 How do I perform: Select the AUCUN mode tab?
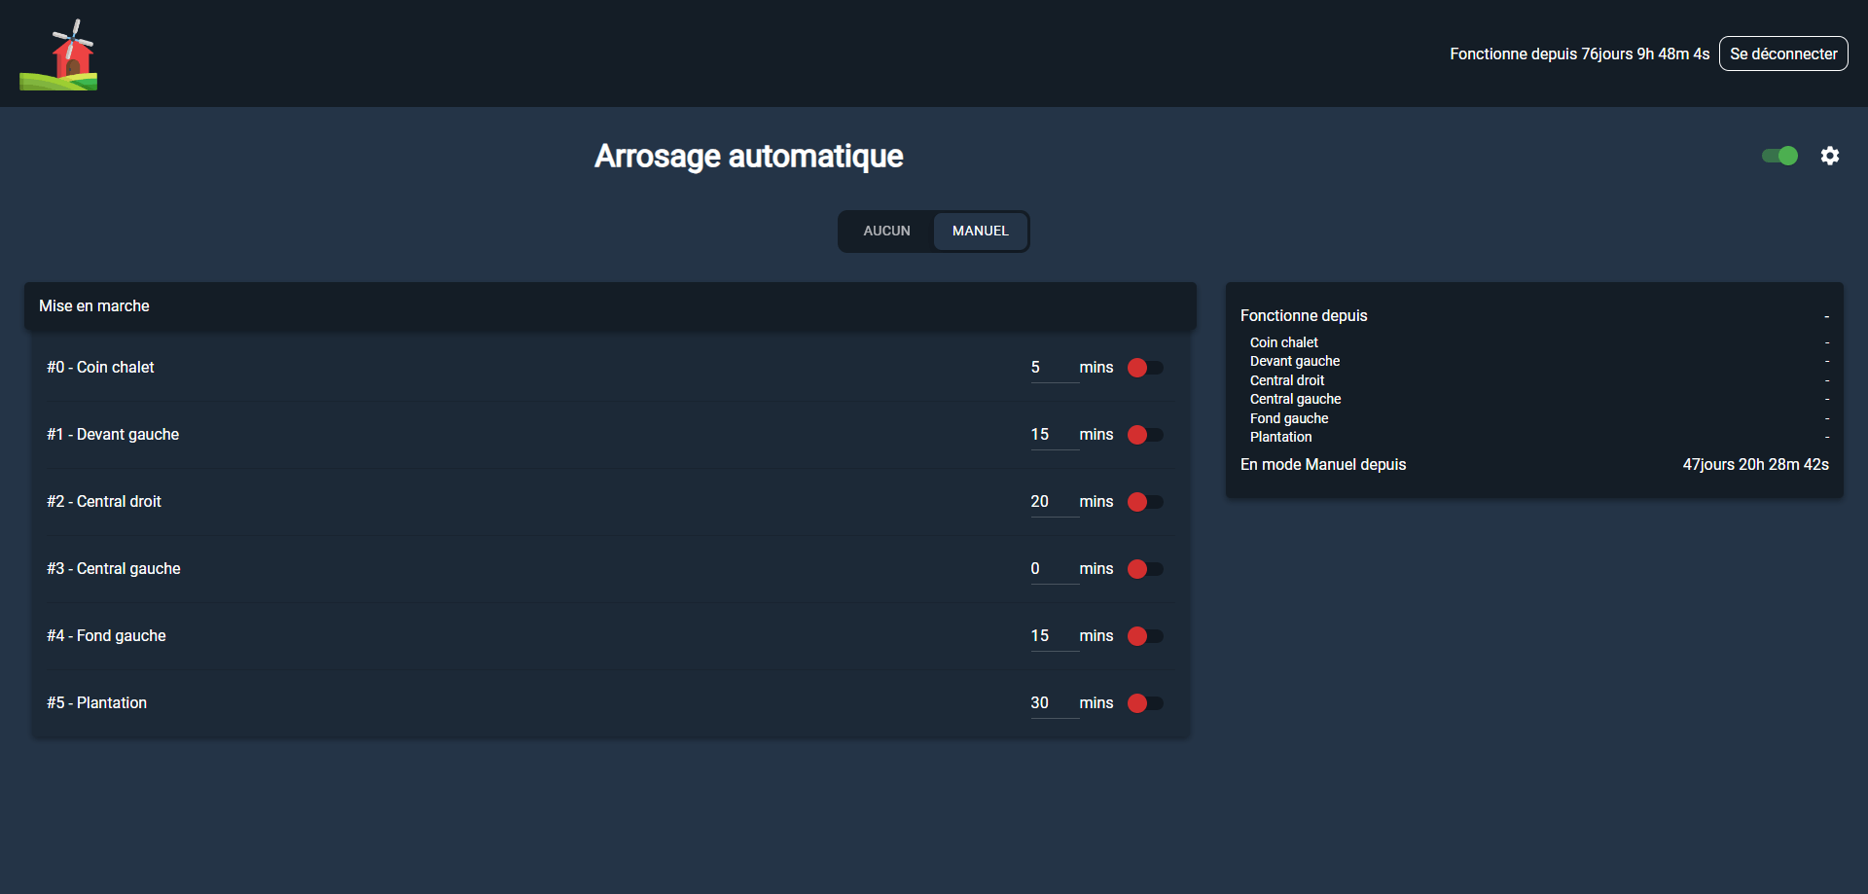pos(887,232)
